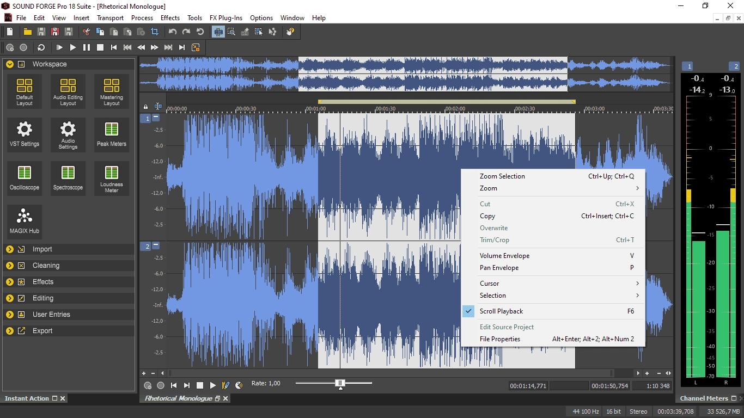The image size is (744, 418).
Task: Open the Default Layout workspace
Action: coord(25,91)
